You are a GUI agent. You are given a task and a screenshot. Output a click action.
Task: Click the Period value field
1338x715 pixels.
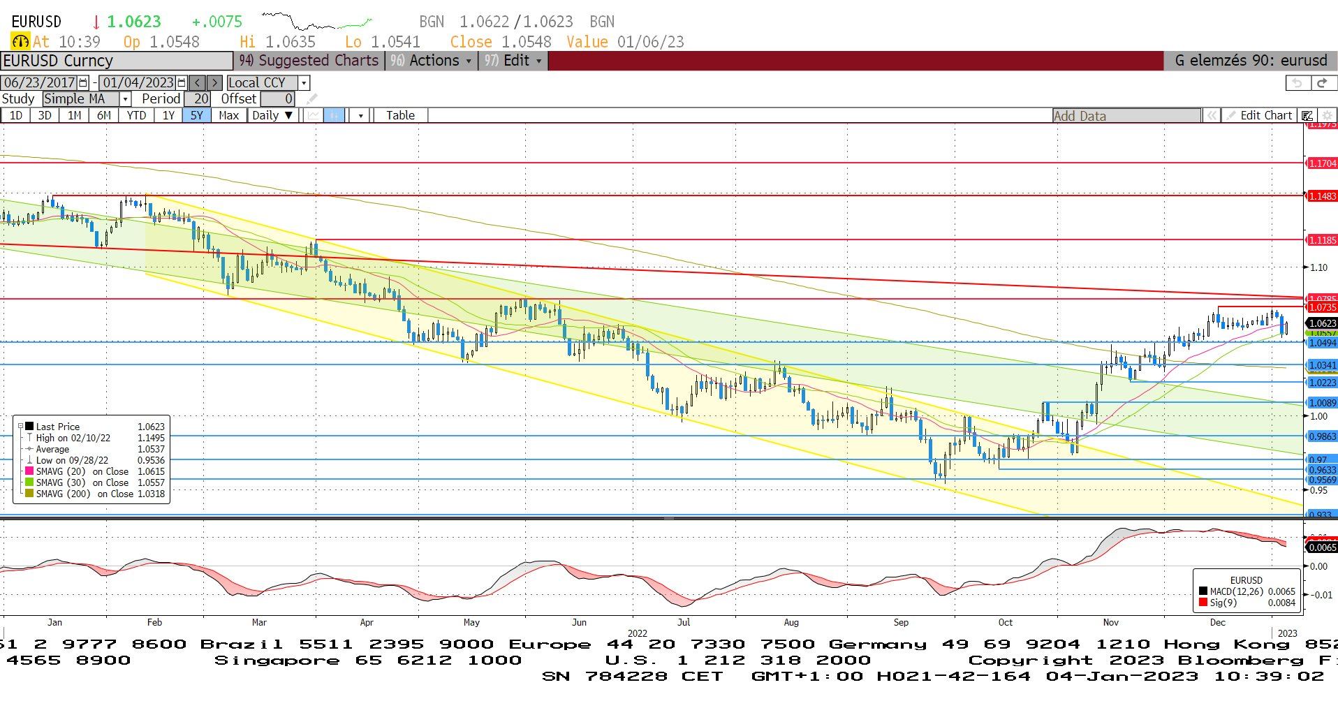coord(197,99)
